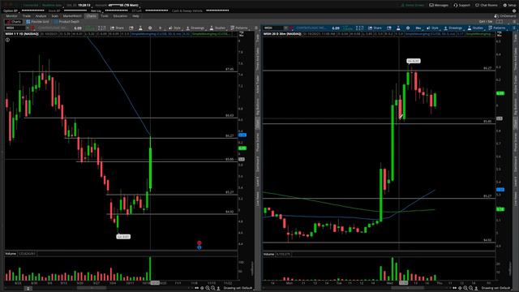Switch to the MarketWatch tab

coord(72,16)
